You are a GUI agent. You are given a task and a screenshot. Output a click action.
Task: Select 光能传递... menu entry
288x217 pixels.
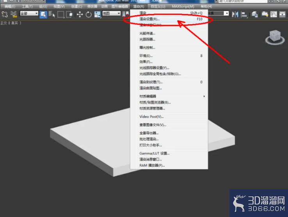pyautogui.click(x=169, y=34)
